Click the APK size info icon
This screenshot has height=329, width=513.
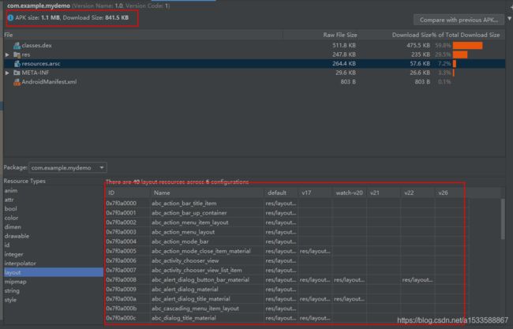9,17
